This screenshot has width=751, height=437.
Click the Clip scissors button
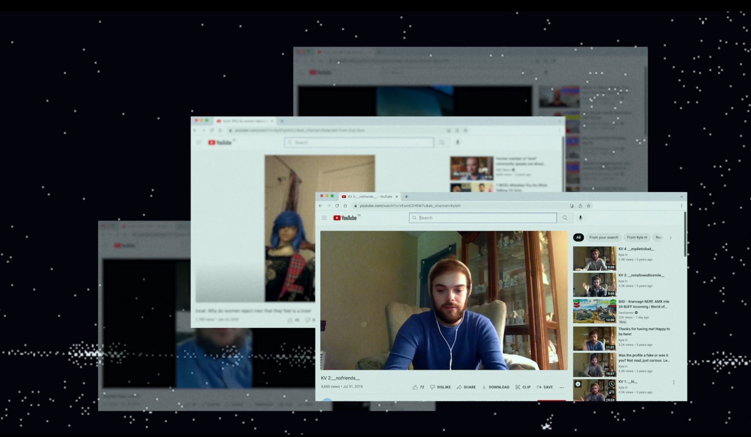pos(523,387)
